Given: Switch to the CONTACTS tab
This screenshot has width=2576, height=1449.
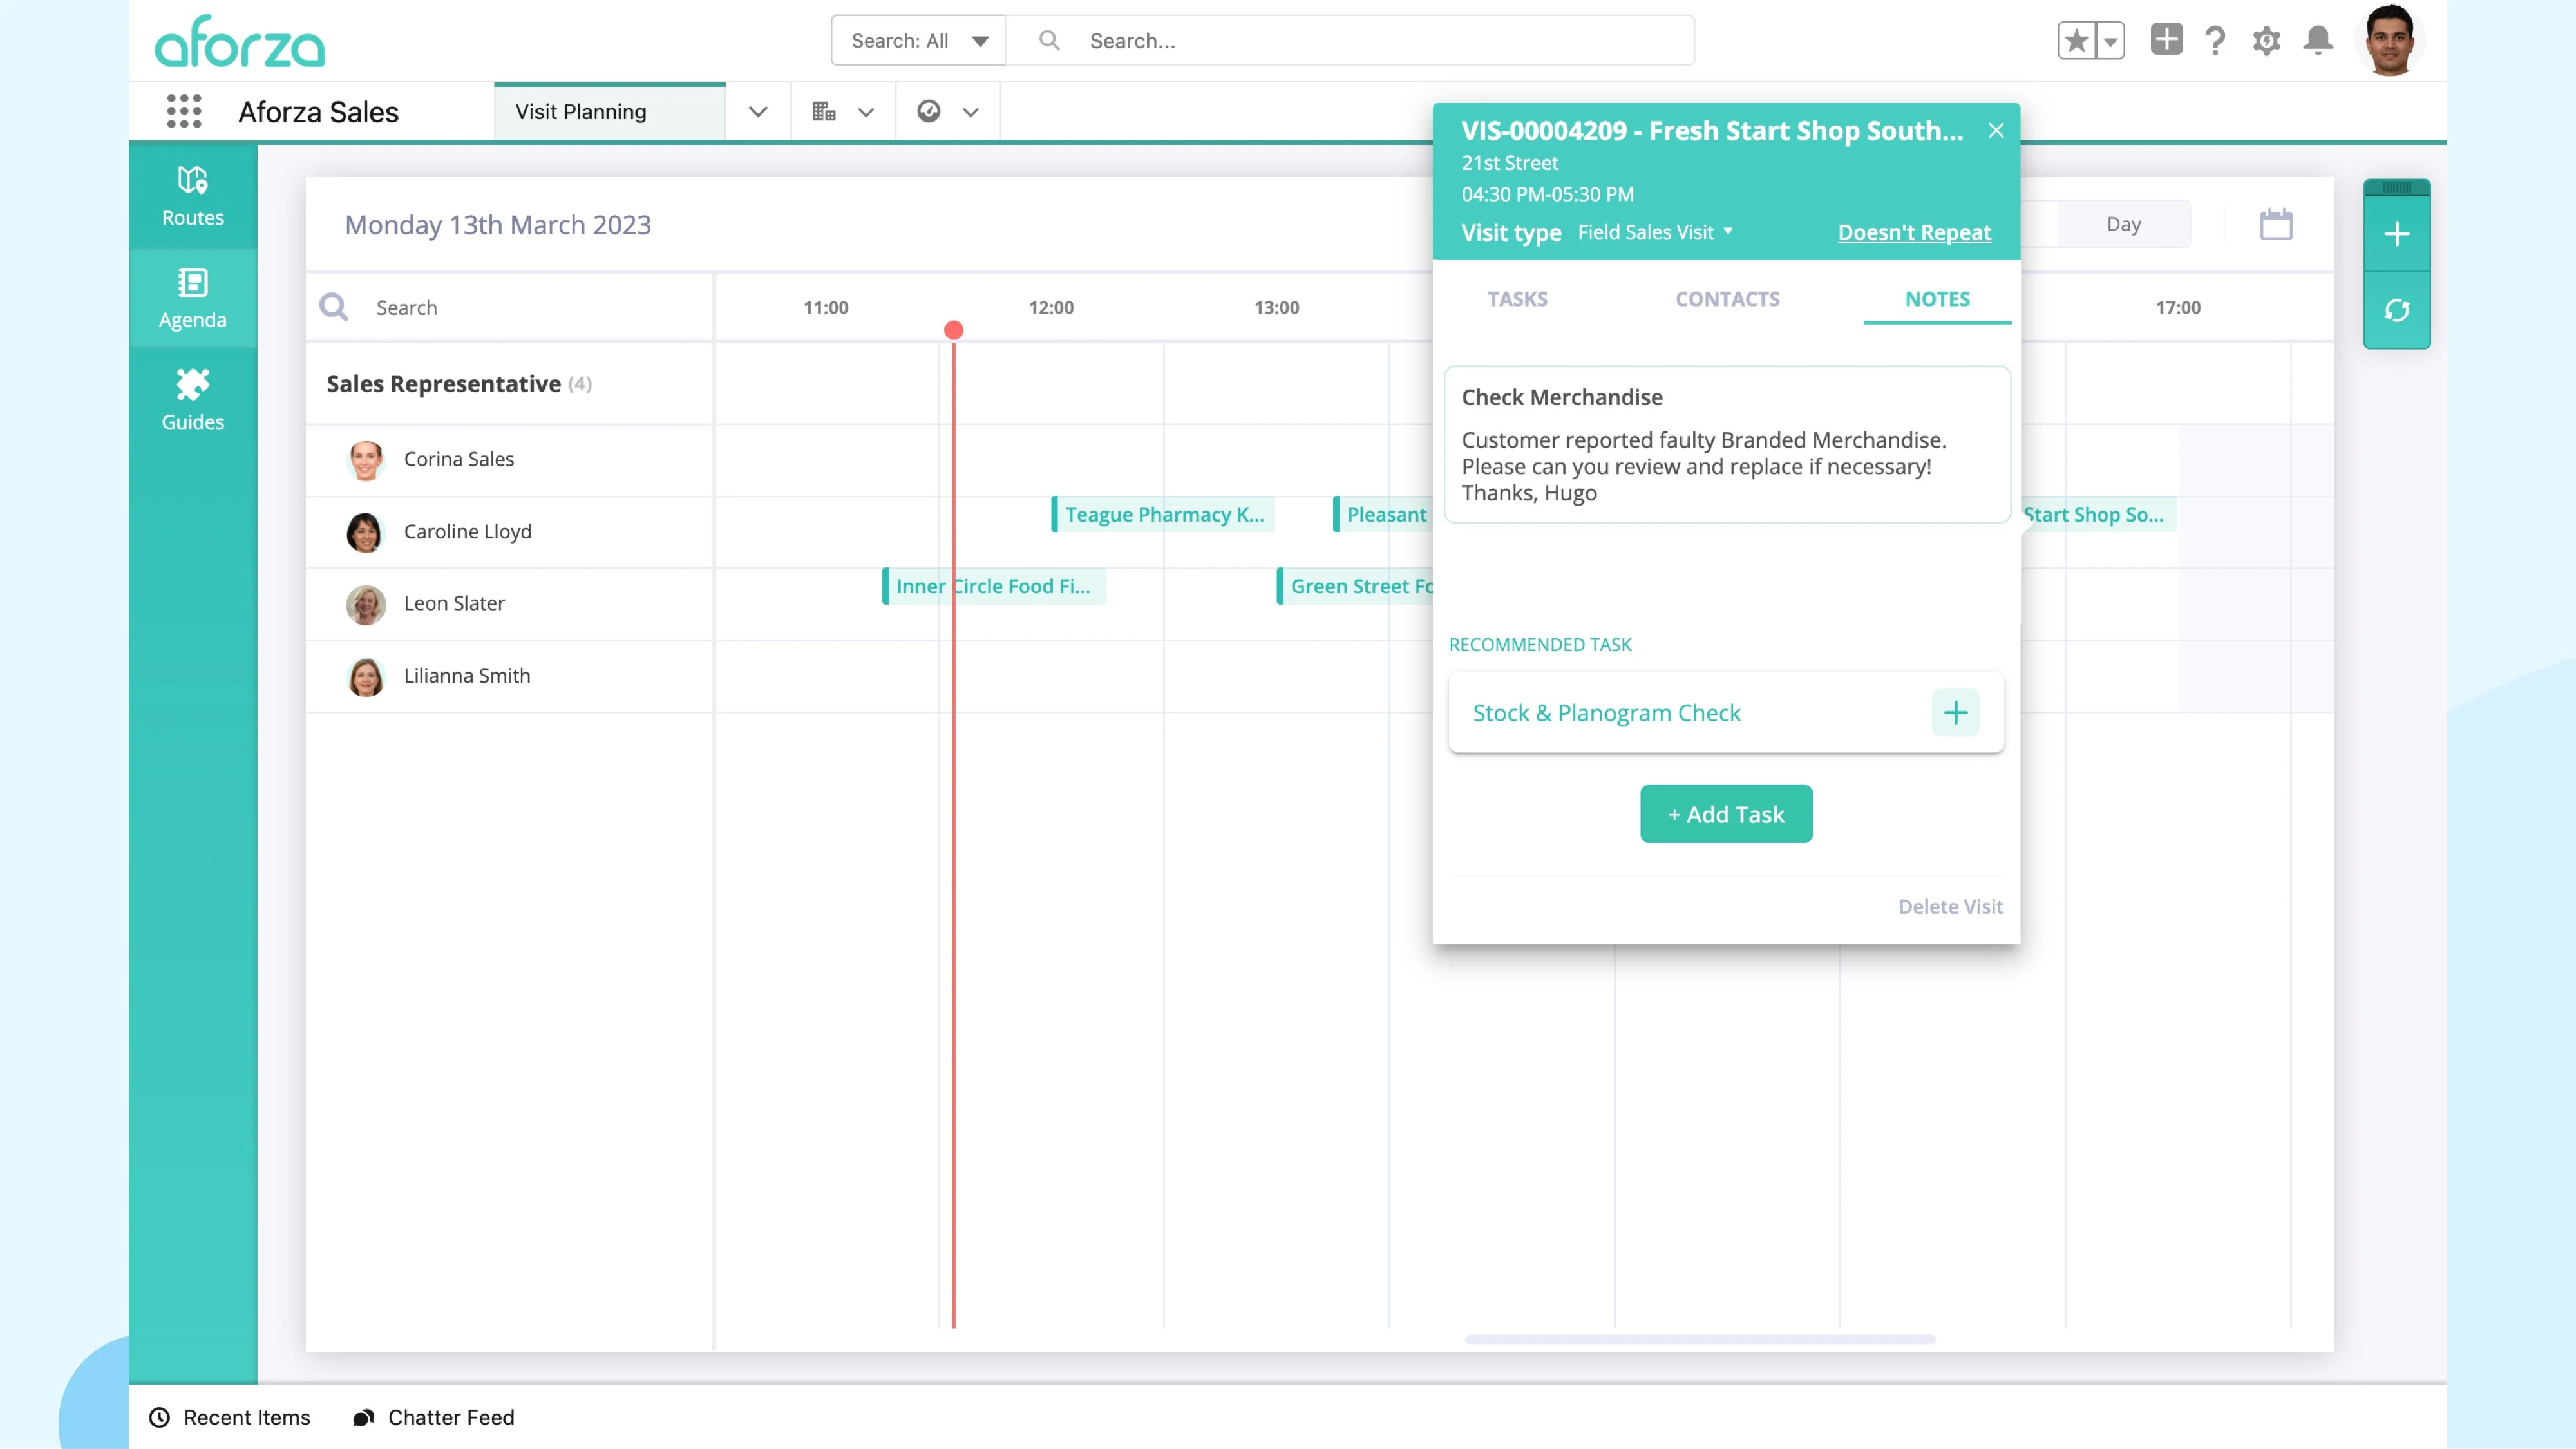Looking at the screenshot, I should click(x=1727, y=299).
